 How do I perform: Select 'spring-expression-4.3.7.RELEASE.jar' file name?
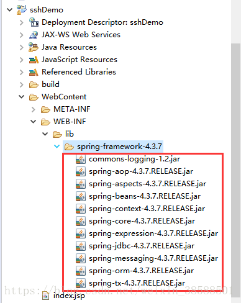tap(153, 233)
